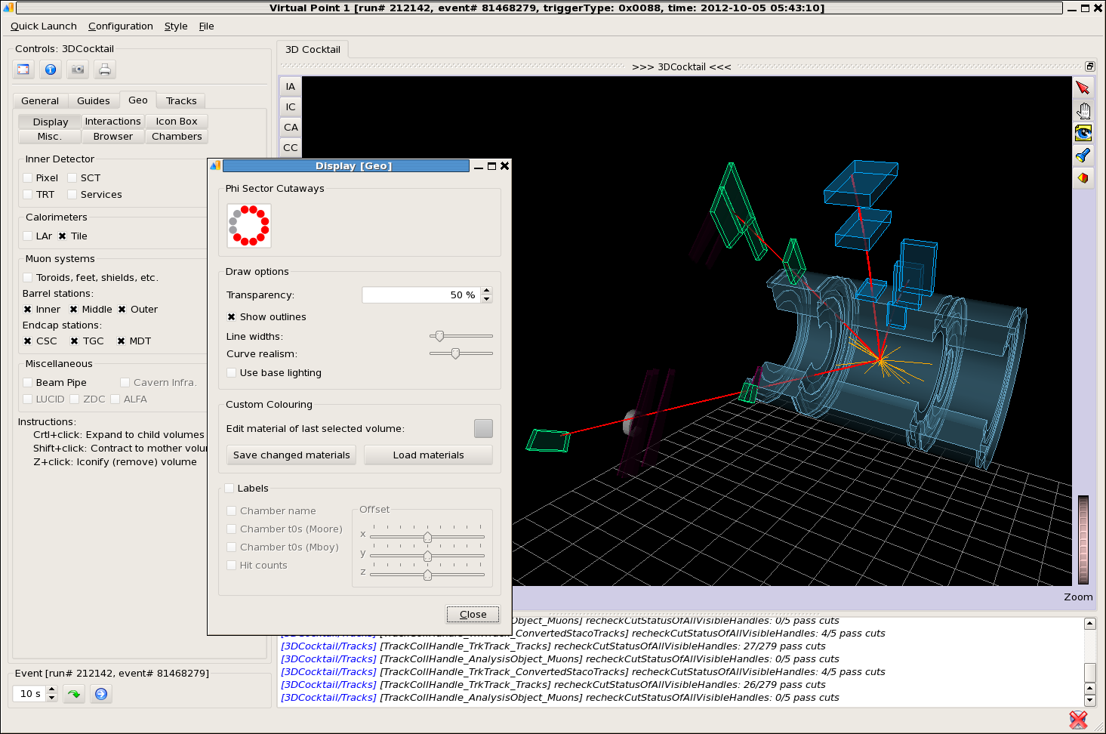Click the Zoom wheel in 3D view

1083,539
